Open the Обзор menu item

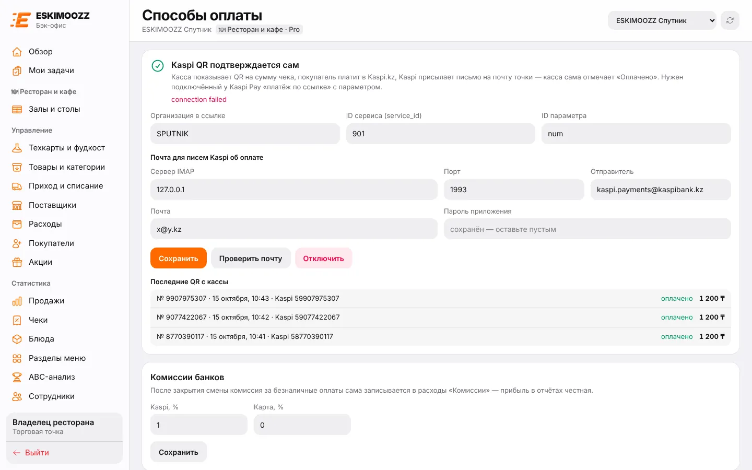click(x=64, y=52)
